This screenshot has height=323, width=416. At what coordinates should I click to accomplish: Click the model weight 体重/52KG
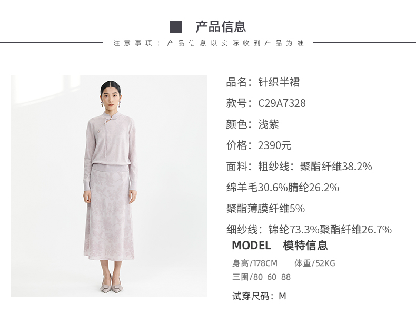pyautogui.click(x=315, y=263)
